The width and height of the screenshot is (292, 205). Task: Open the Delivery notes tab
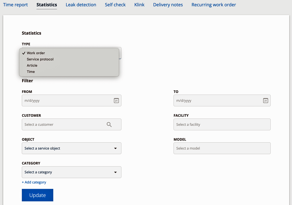[168, 5]
